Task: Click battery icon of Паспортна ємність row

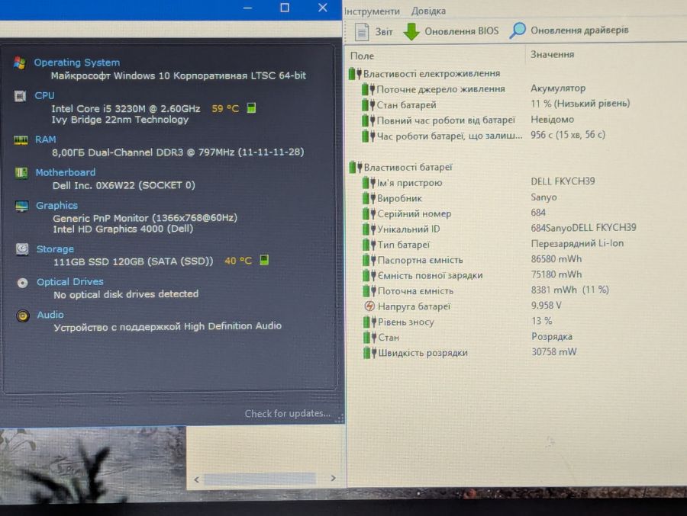Action: coord(369,260)
